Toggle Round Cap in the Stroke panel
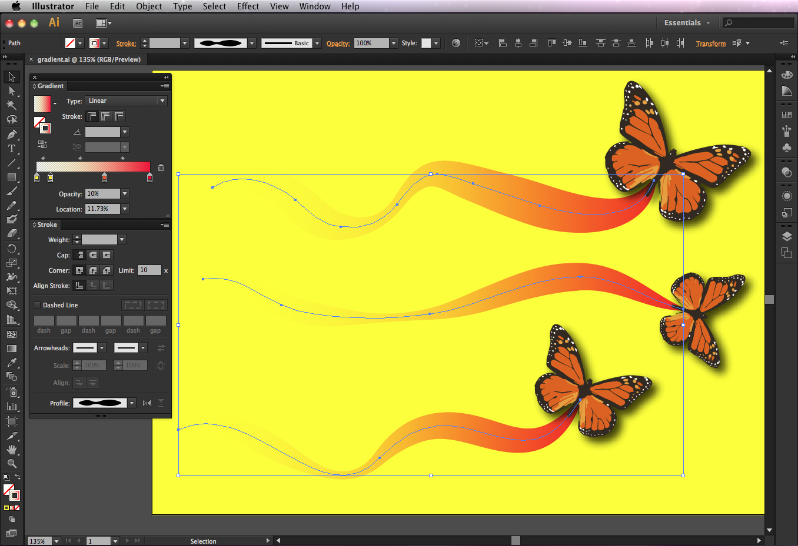The height and width of the screenshot is (546, 798). 93,254
